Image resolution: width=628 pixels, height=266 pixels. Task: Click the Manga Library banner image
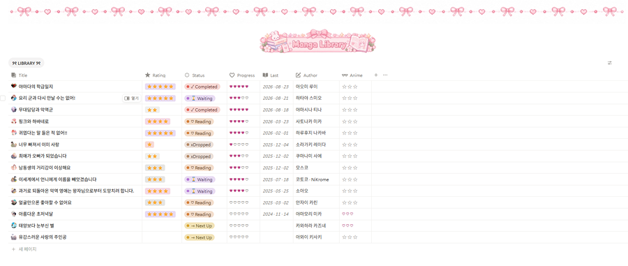[x=317, y=41]
